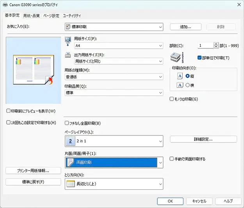
Task: Enable フチなし全面印刷 checkbox
Action: pyautogui.click(x=67, y=123)
